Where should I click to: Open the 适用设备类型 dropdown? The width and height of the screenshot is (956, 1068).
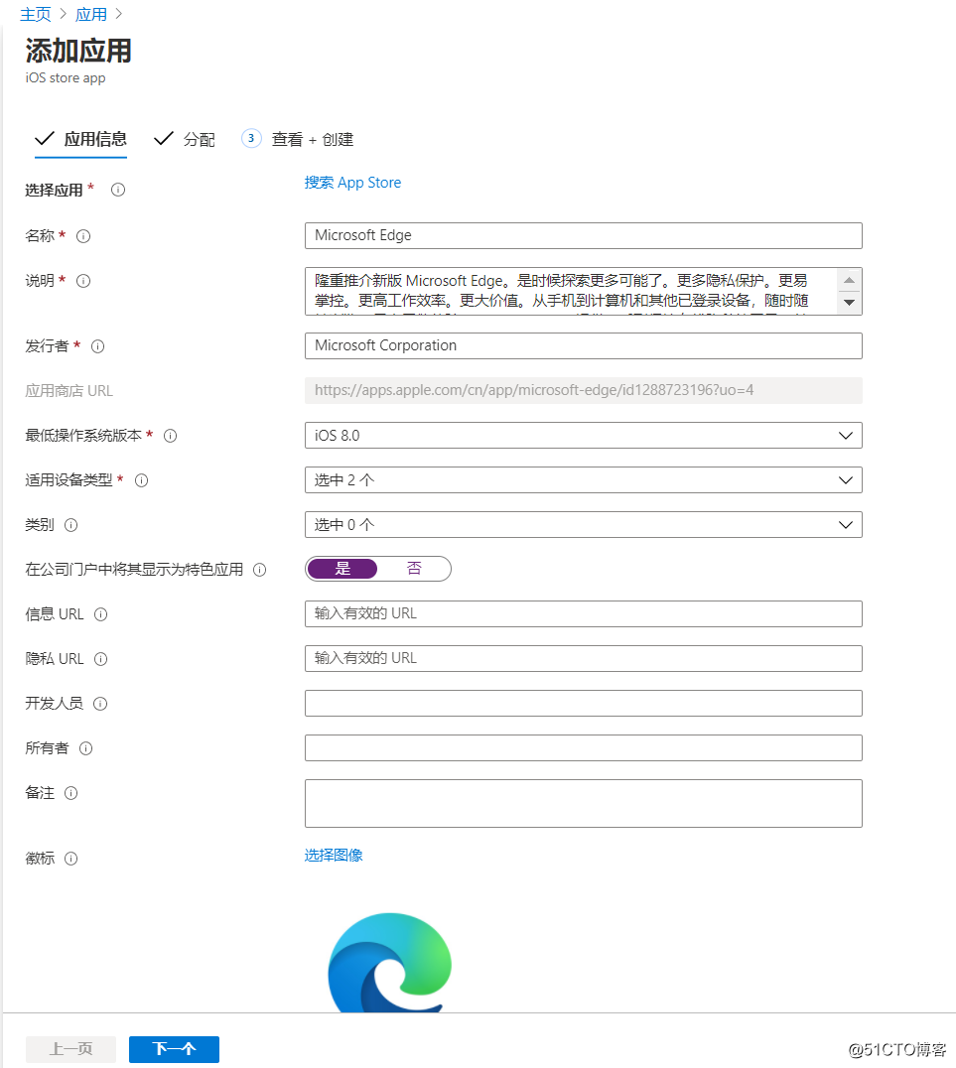pos(584,480)
